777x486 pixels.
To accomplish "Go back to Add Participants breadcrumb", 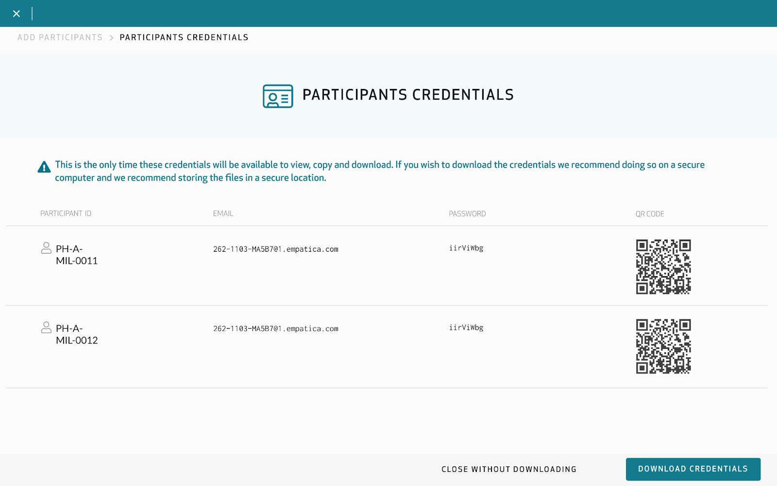I will tap(60, 37).
